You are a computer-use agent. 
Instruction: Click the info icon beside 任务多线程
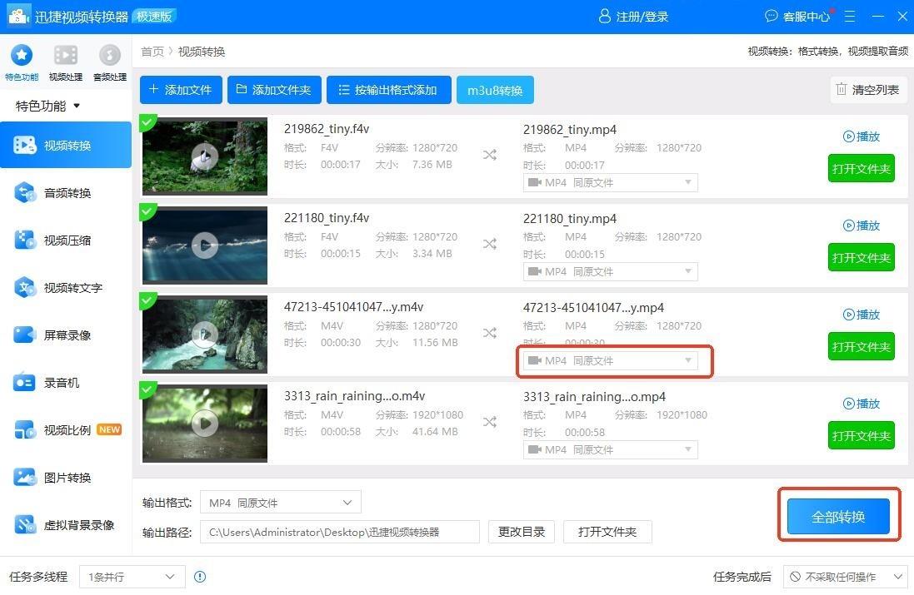pyautogui.click(x=200, y=577)
